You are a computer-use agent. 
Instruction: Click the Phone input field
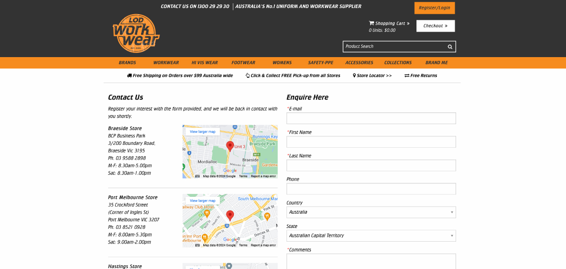point(371,189)
